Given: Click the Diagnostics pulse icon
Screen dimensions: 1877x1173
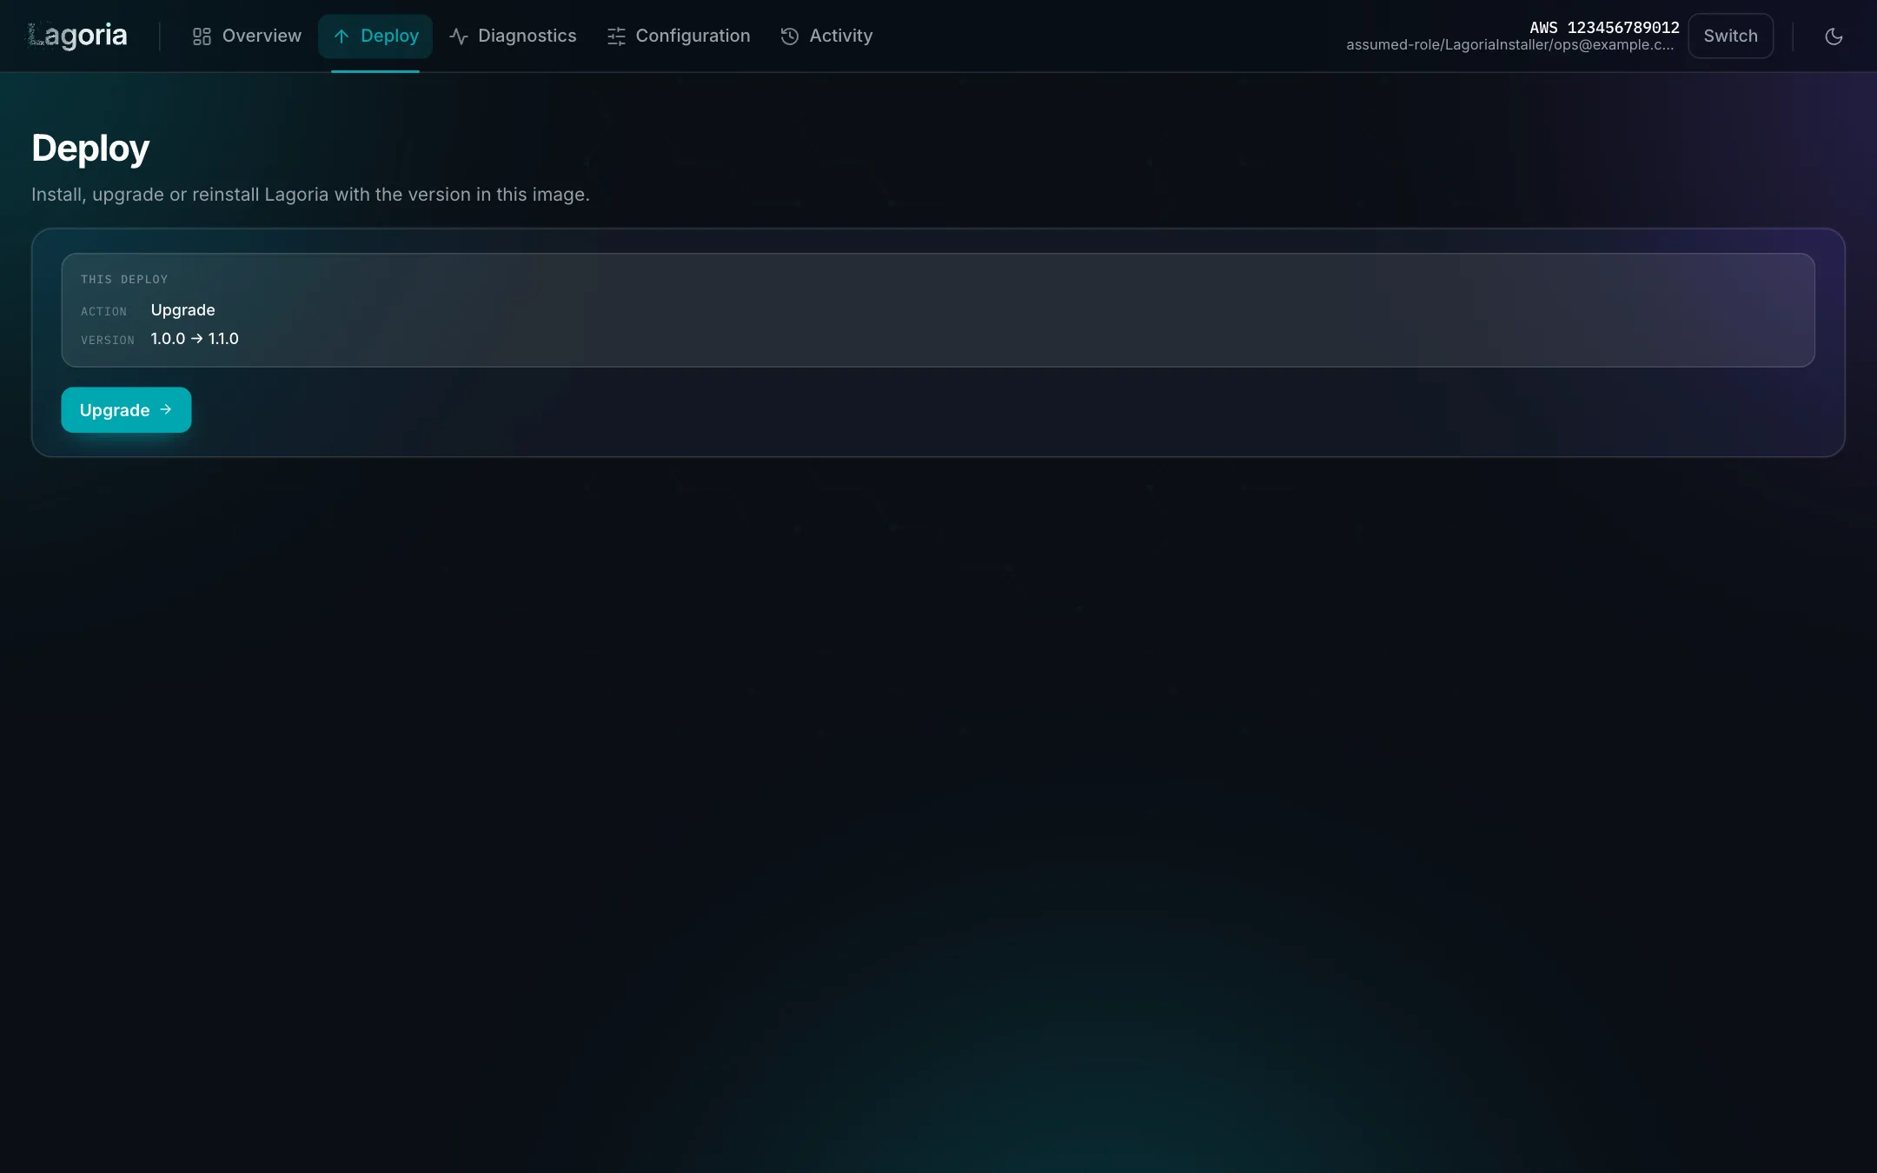Looking at the screenshot, I should point(459,36).
